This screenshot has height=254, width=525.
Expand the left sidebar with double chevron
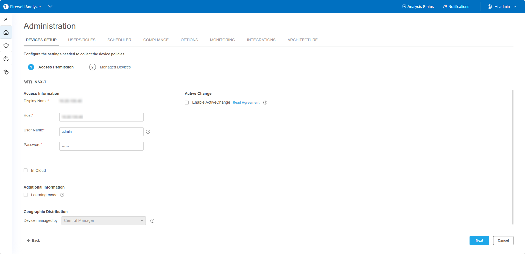6,19
